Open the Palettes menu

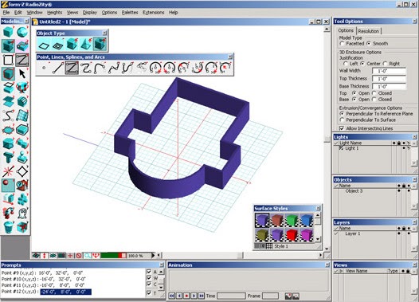130,13
